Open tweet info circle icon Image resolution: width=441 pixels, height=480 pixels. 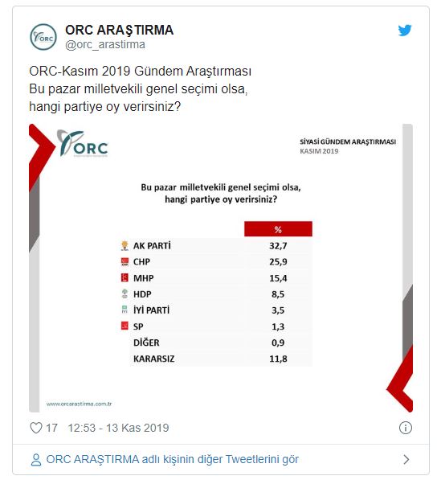click(x=405, y=428)
